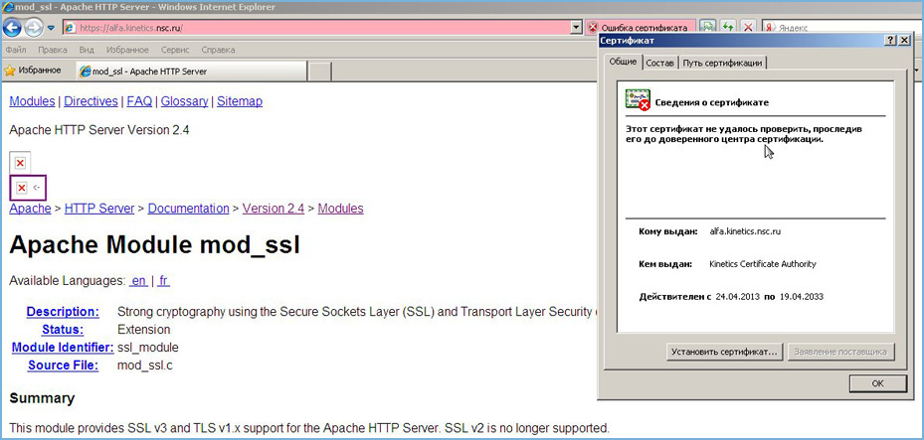Click the 'Сведения о сертификате' heading
This screenshot has width=924, height=440.
[x=712, y=102]
